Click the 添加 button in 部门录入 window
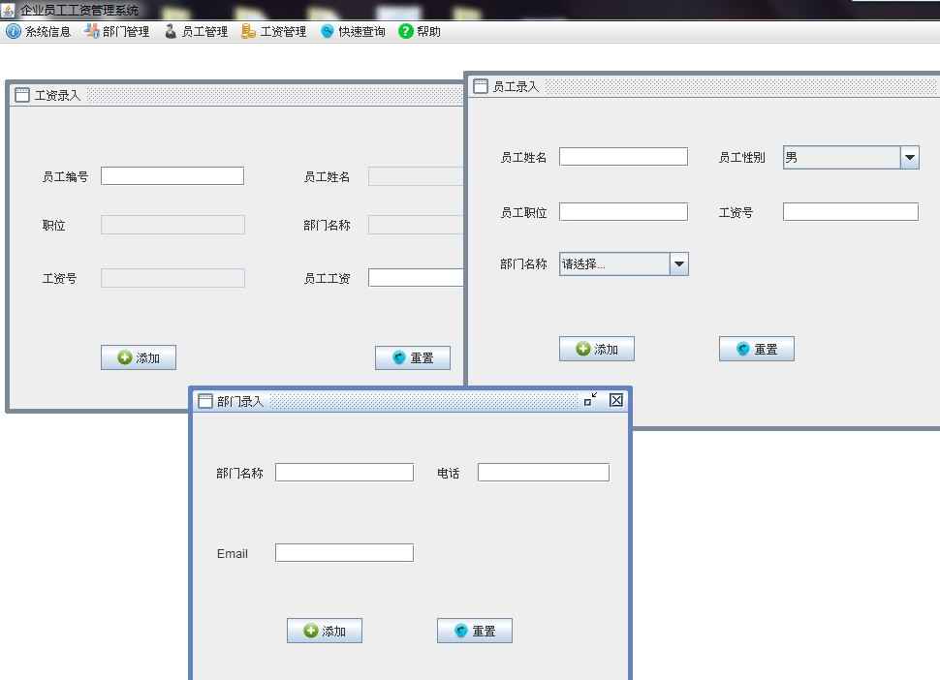This screenshot has height=680, width=940. tap(325, 631)
